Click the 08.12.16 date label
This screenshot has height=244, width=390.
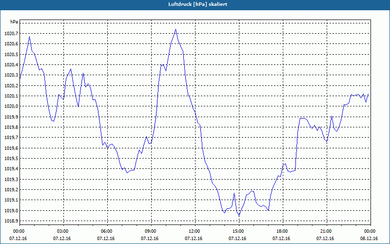(369, 239)
